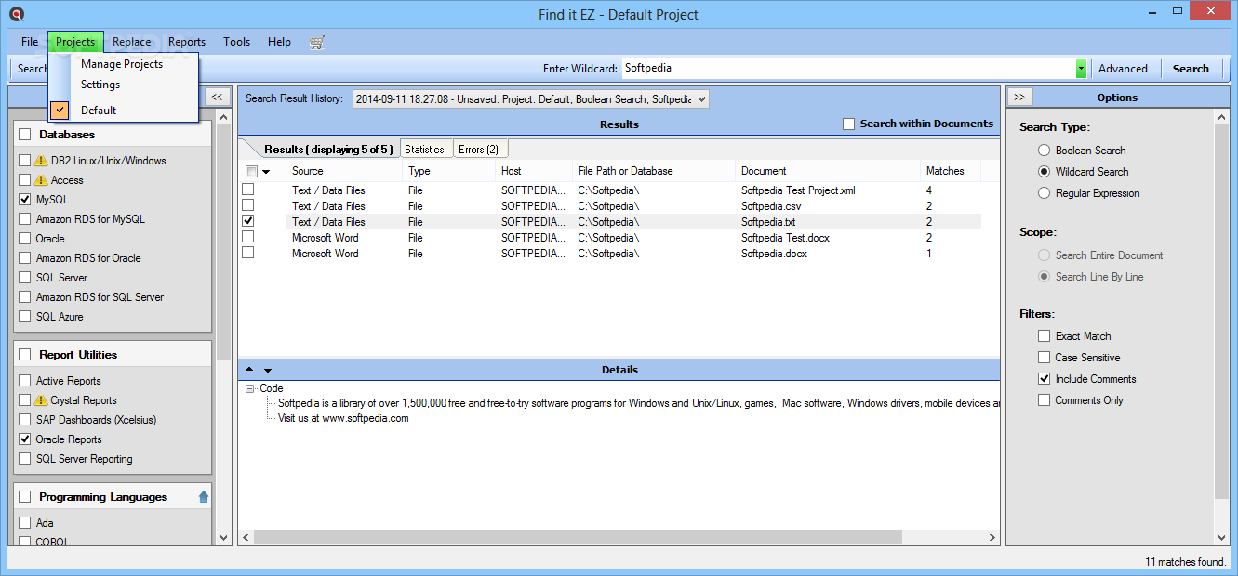Viewport: 1238px width, 576px height.
Task: Open select-all dropdown arrow in results header
Action: pyautogui.click(x=266, y=171)
